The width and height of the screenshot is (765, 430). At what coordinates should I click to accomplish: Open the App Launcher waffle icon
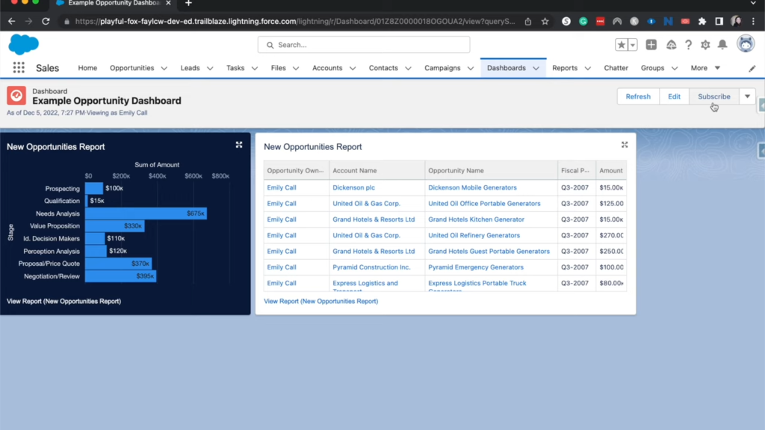click(17, 68)
